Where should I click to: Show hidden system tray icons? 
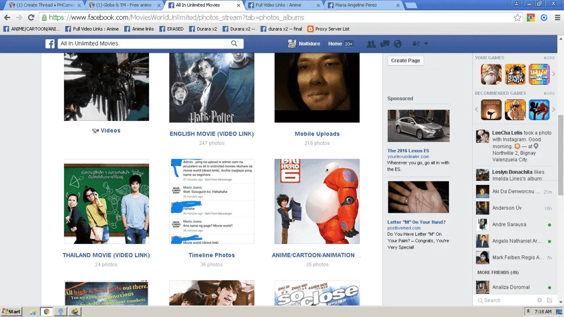[x=528, y=311]
